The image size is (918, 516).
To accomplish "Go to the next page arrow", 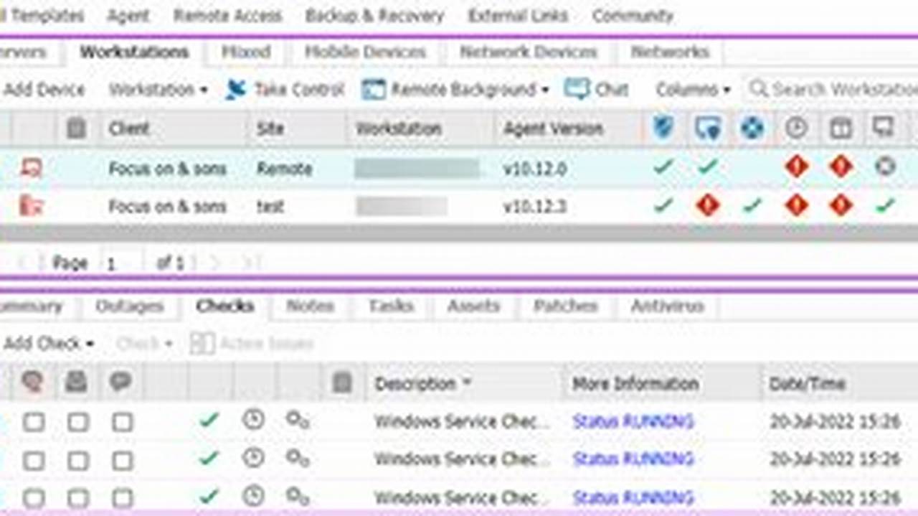I will pyautogui.click(x=215, y=263).
